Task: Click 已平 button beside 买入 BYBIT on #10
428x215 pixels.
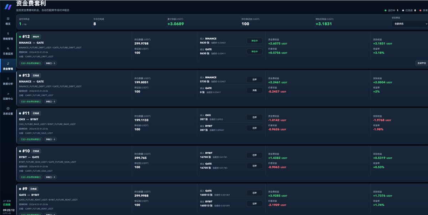Action: click(254, 155)
